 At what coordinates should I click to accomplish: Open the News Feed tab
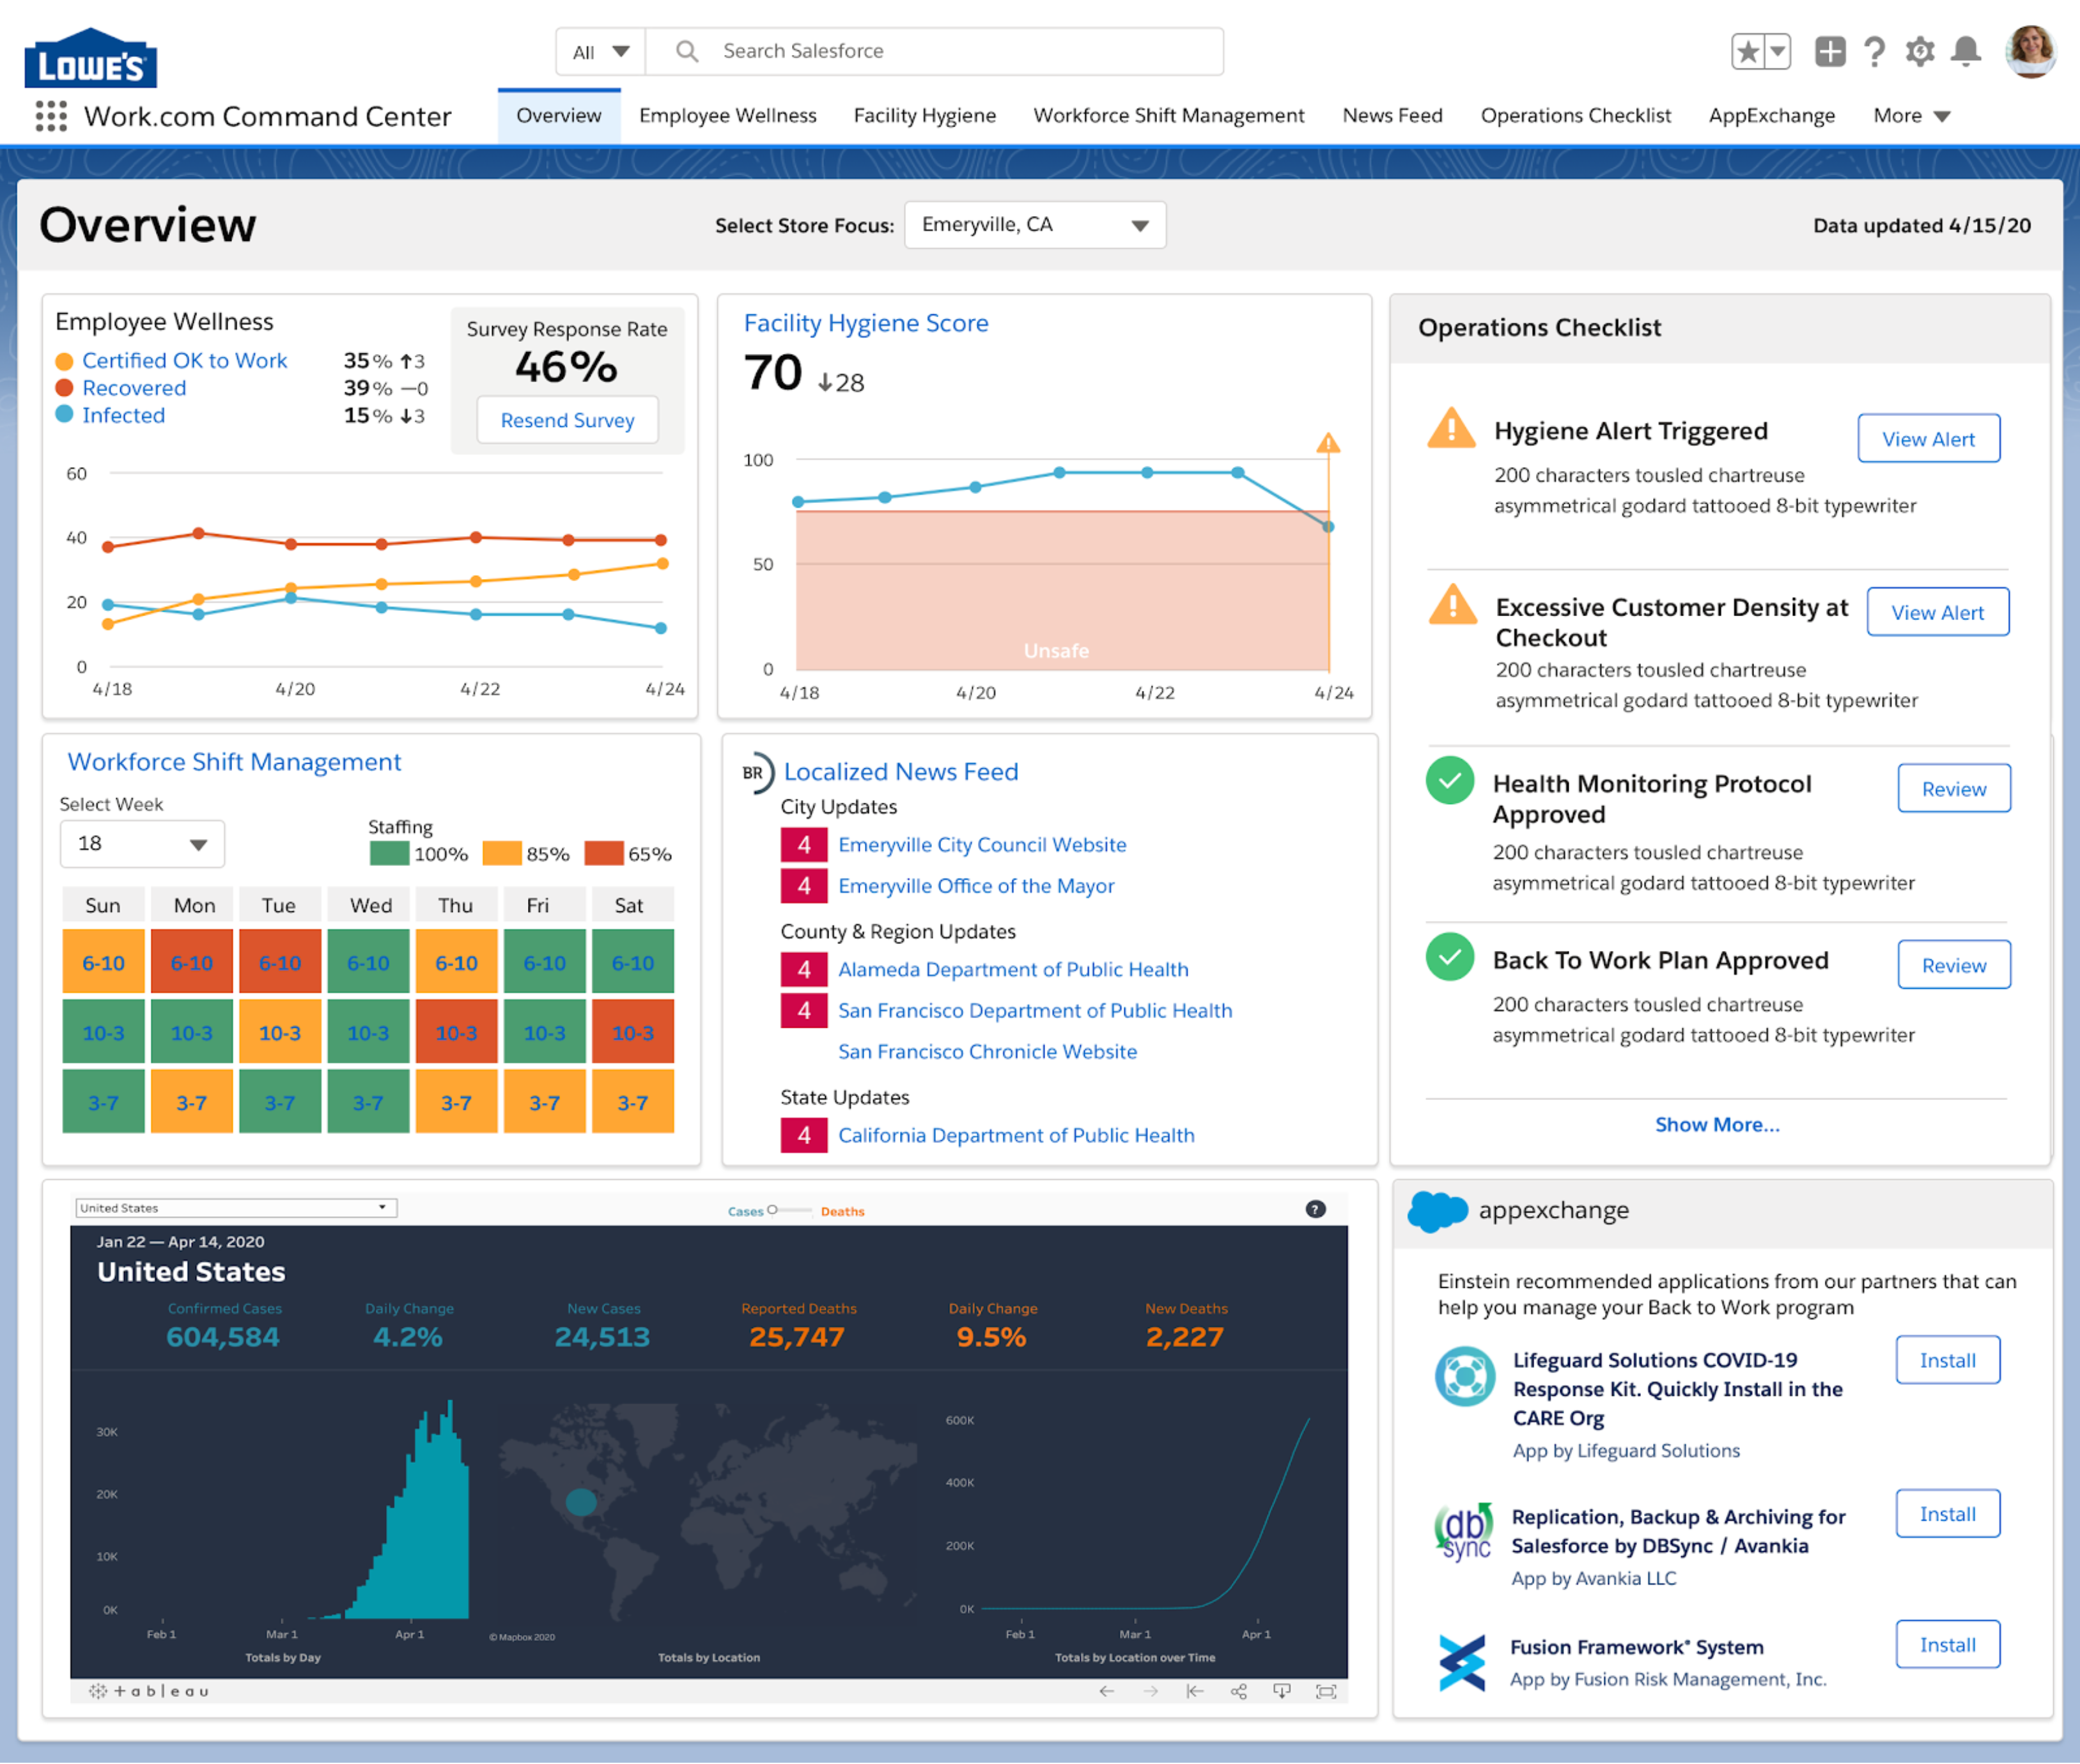coord(1392,115)
